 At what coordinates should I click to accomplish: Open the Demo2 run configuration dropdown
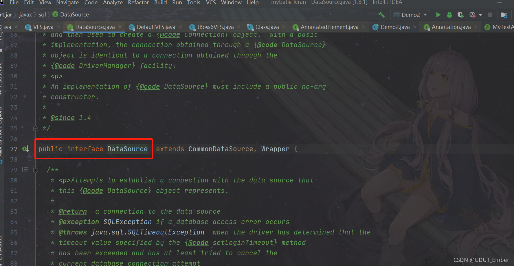click(410, 15)
